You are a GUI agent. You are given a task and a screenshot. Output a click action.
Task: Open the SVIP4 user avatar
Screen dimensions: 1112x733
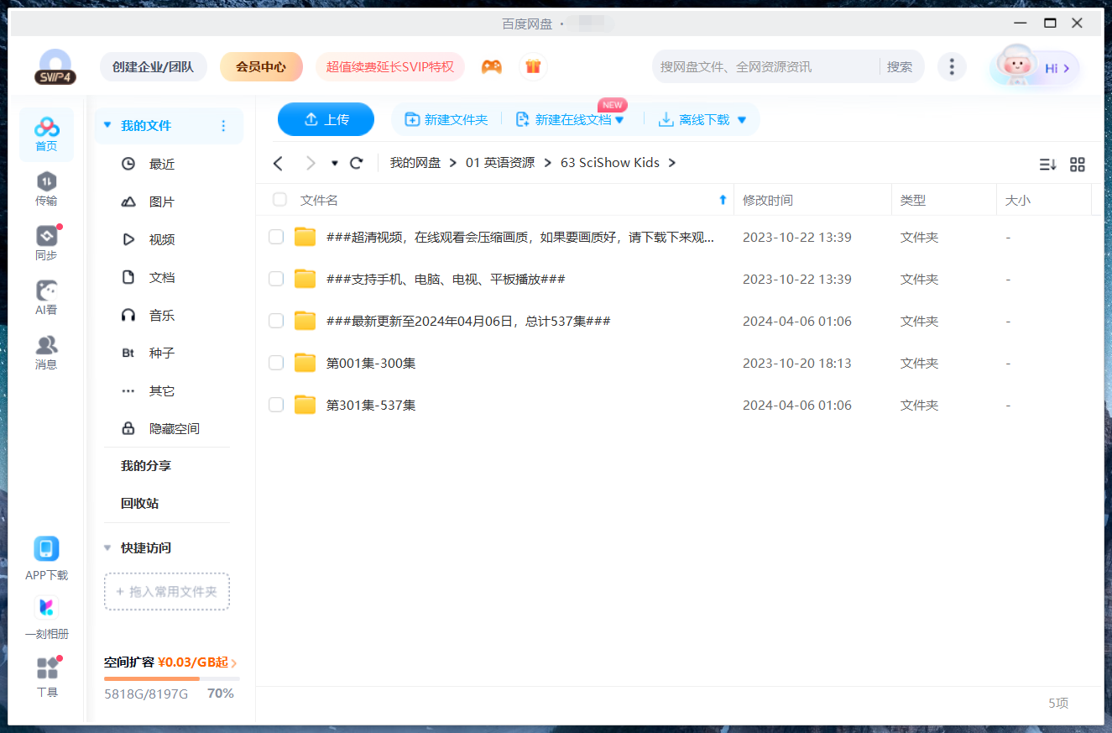tap(55, 66)
